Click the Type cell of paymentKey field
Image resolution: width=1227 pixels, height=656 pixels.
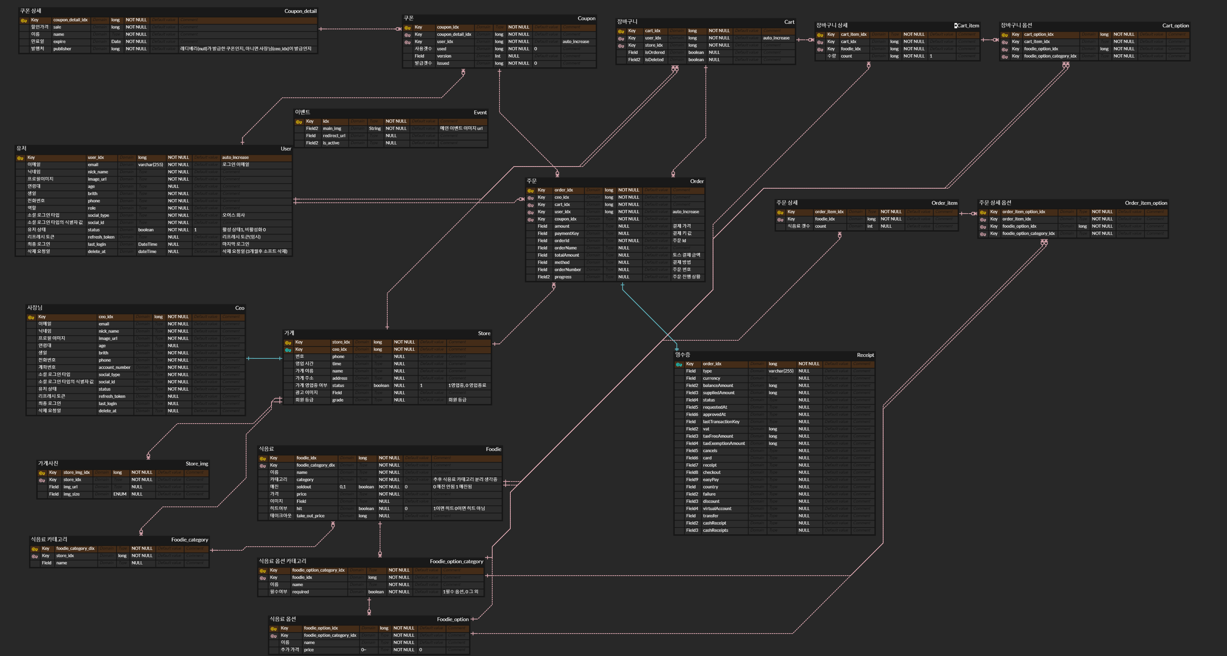(x=609, y=234)
